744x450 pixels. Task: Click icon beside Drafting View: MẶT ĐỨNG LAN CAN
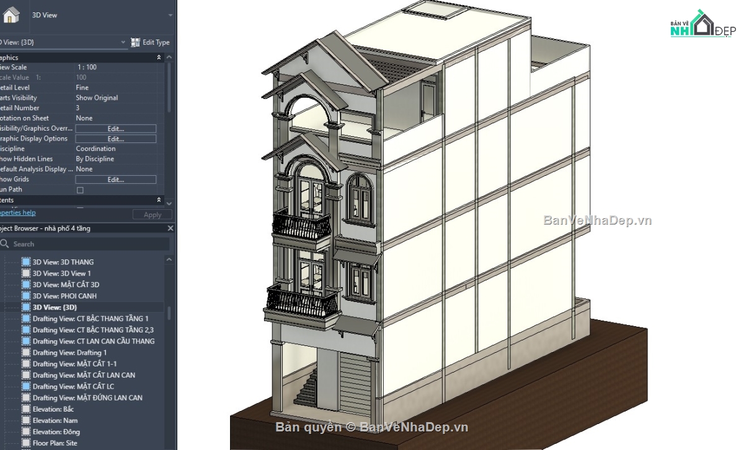point(26,398)
